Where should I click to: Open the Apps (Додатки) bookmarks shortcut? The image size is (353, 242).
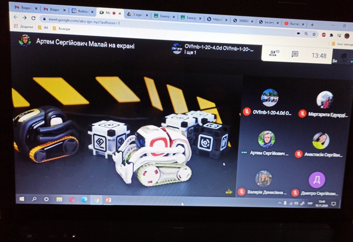(24, 27)
